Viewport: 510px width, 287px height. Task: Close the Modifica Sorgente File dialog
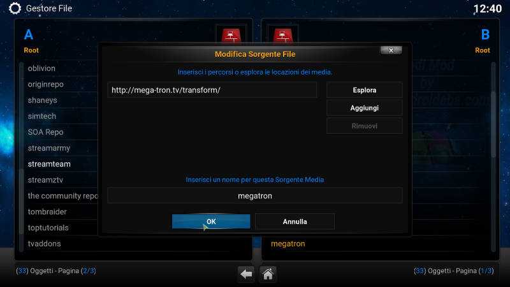pyautogui.click(x=391, y=50)
